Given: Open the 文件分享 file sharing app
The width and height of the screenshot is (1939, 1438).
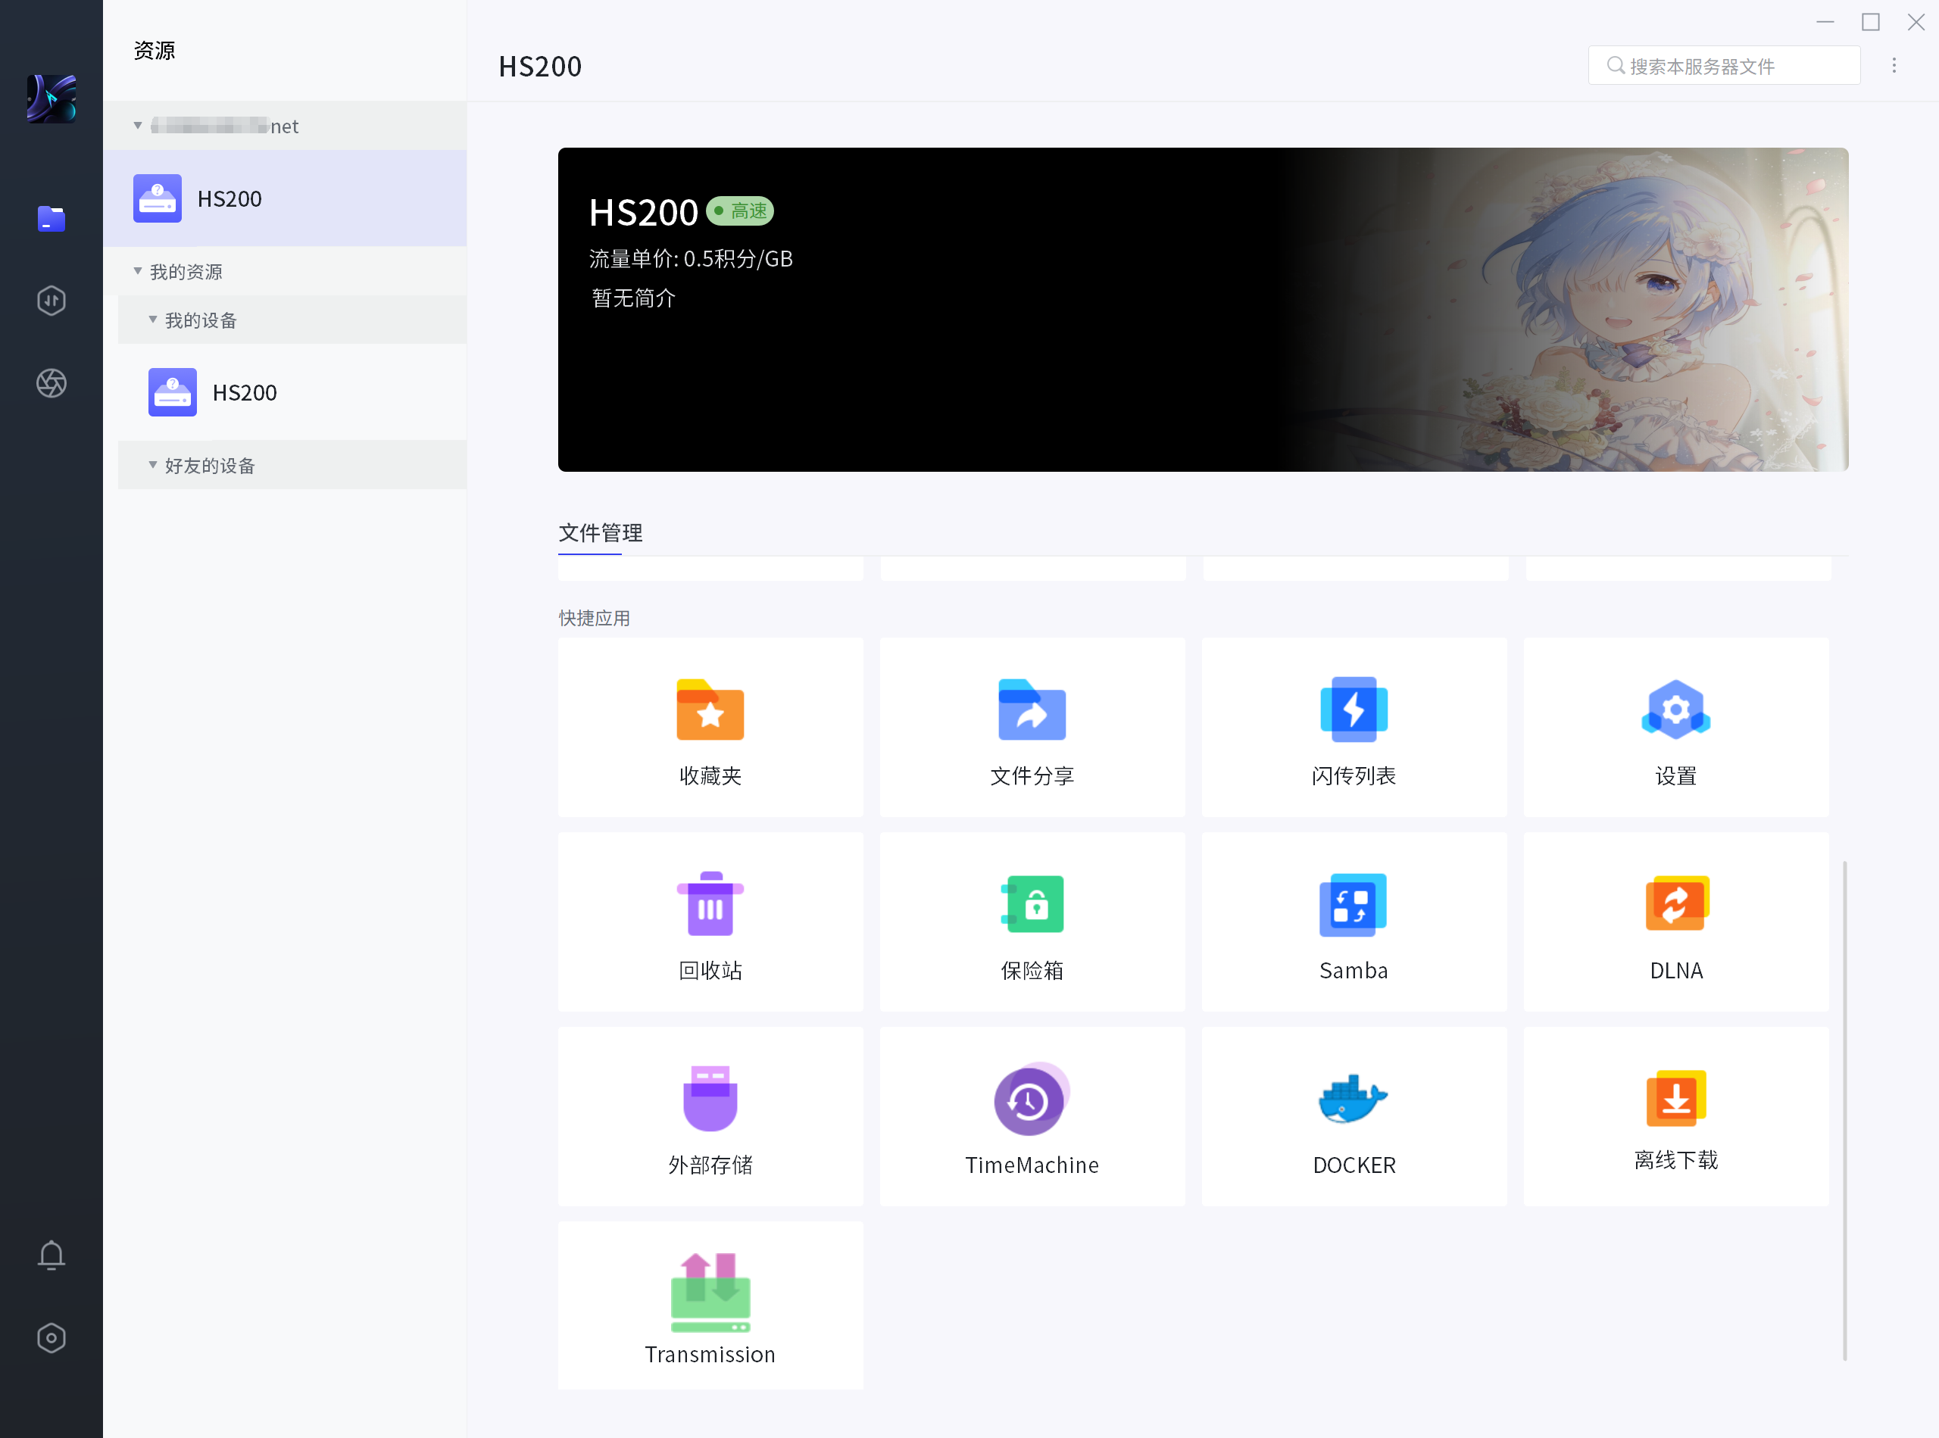Looking at the screenshot, I should tap(1032, 727).
